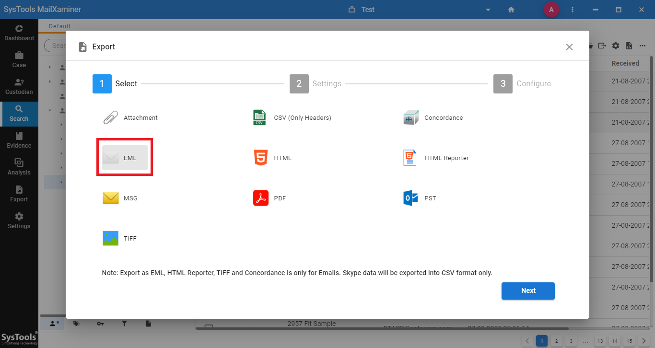This screenshot has width=655, height=348.
Task: Open Settings section in the sidebar
Action: pos(19,220)
